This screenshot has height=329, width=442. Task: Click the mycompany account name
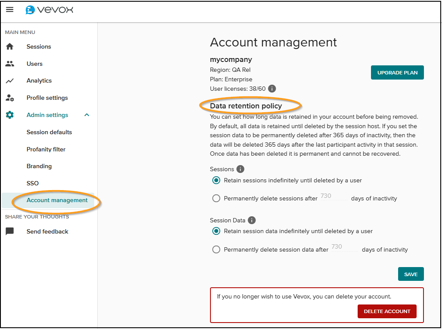231,59
